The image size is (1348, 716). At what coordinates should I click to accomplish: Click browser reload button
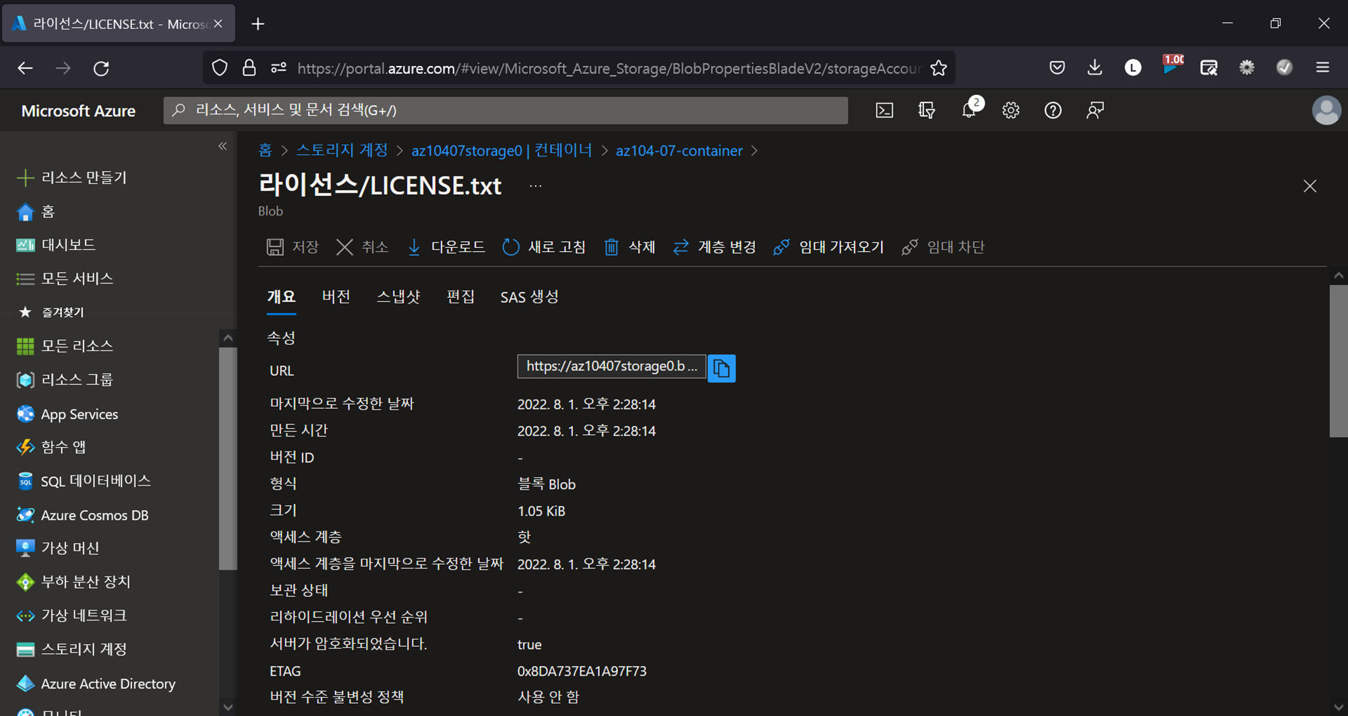pyautogui.click(x=101, y=68)
